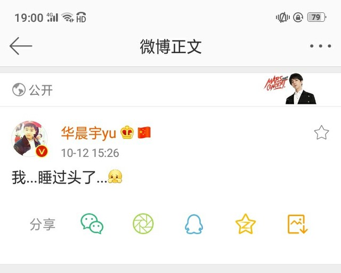The image size is (341, 273).
Task: Save post as image icon
Action: [297, 224]
